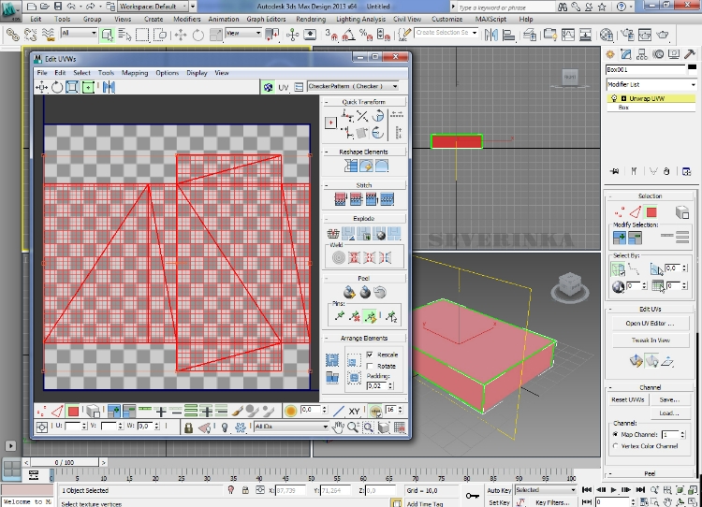
Task: Click the object color swatch beside Box001
Action: click(x=692, y=68)
